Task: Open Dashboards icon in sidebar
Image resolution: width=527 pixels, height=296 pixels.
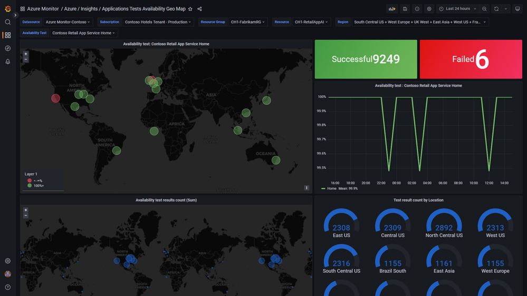Action: (x=8, y=35)
